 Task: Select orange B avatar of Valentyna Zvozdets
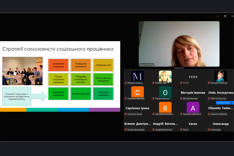[x=165, y=107]
